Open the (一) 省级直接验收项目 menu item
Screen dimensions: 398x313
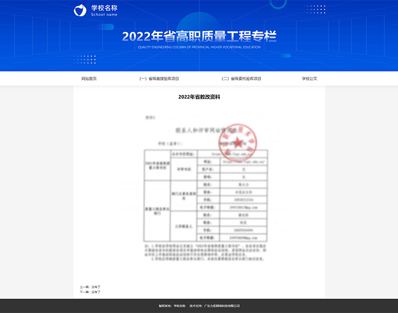(x=159, y=79)
